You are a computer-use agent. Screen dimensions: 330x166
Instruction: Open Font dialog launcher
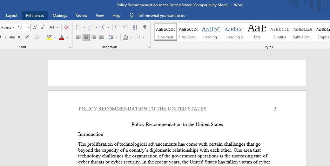tap(70, 47)
